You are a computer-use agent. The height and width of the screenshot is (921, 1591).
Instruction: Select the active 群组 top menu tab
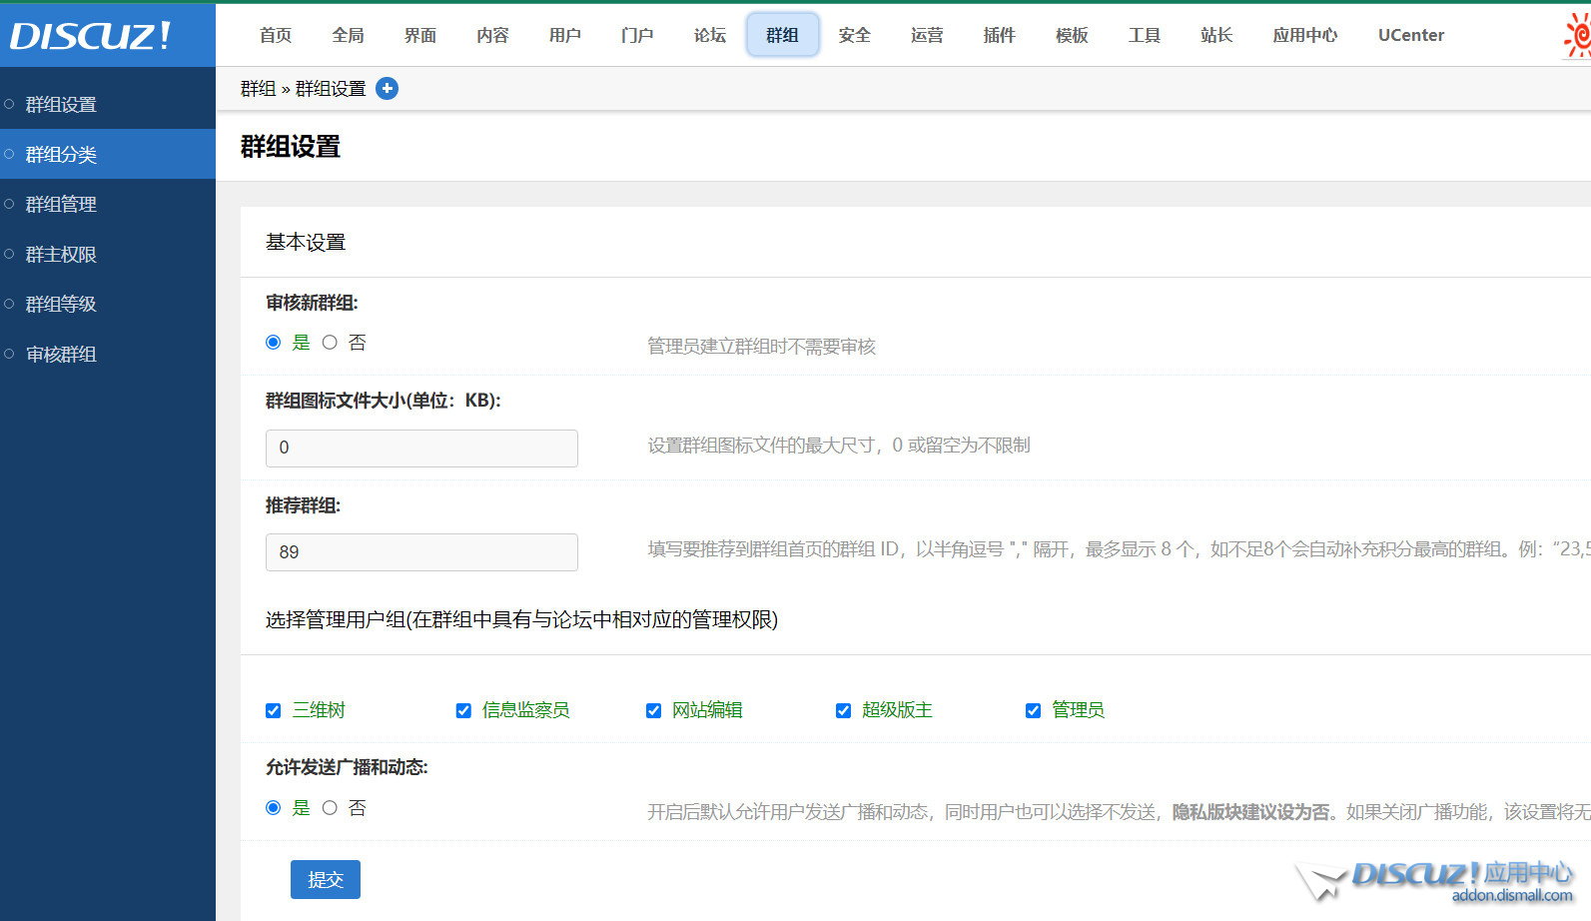pos(783,35)
